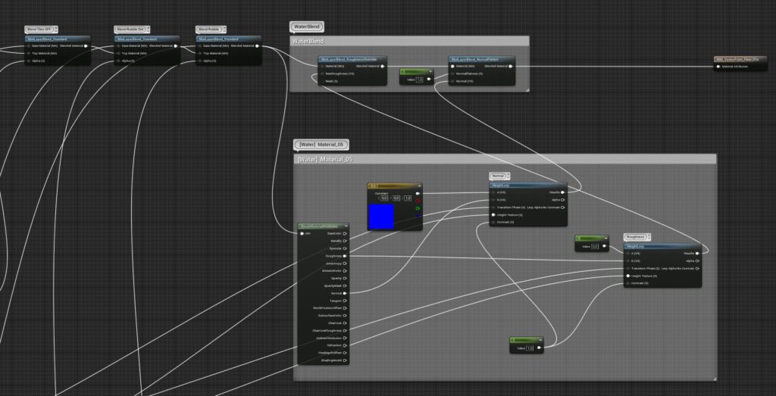This screenshot has height=396, width=776.
Task: Click the Value field in the WaterBlend scalar node
Action: pos(420,79)
